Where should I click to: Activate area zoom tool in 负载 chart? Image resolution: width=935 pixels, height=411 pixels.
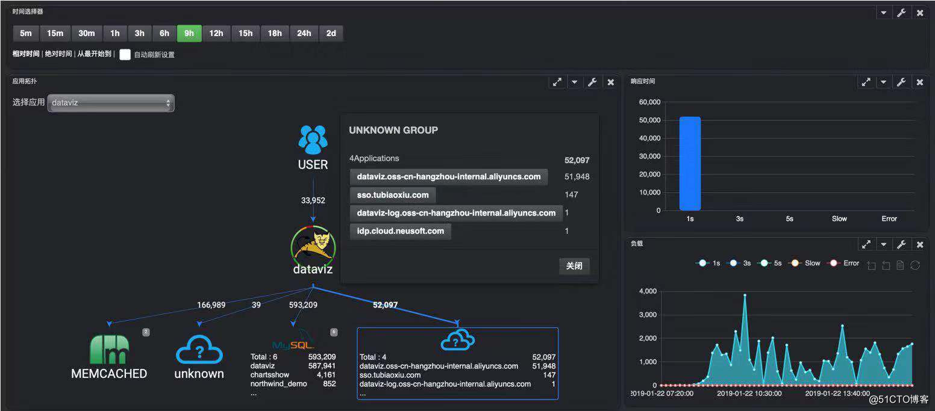pyautogui.click(x=871, y=265)
